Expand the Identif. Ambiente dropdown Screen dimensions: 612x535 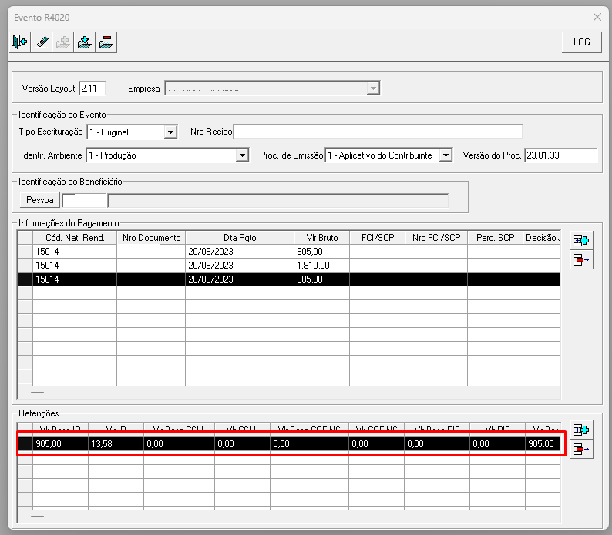(x=242, y=155)
